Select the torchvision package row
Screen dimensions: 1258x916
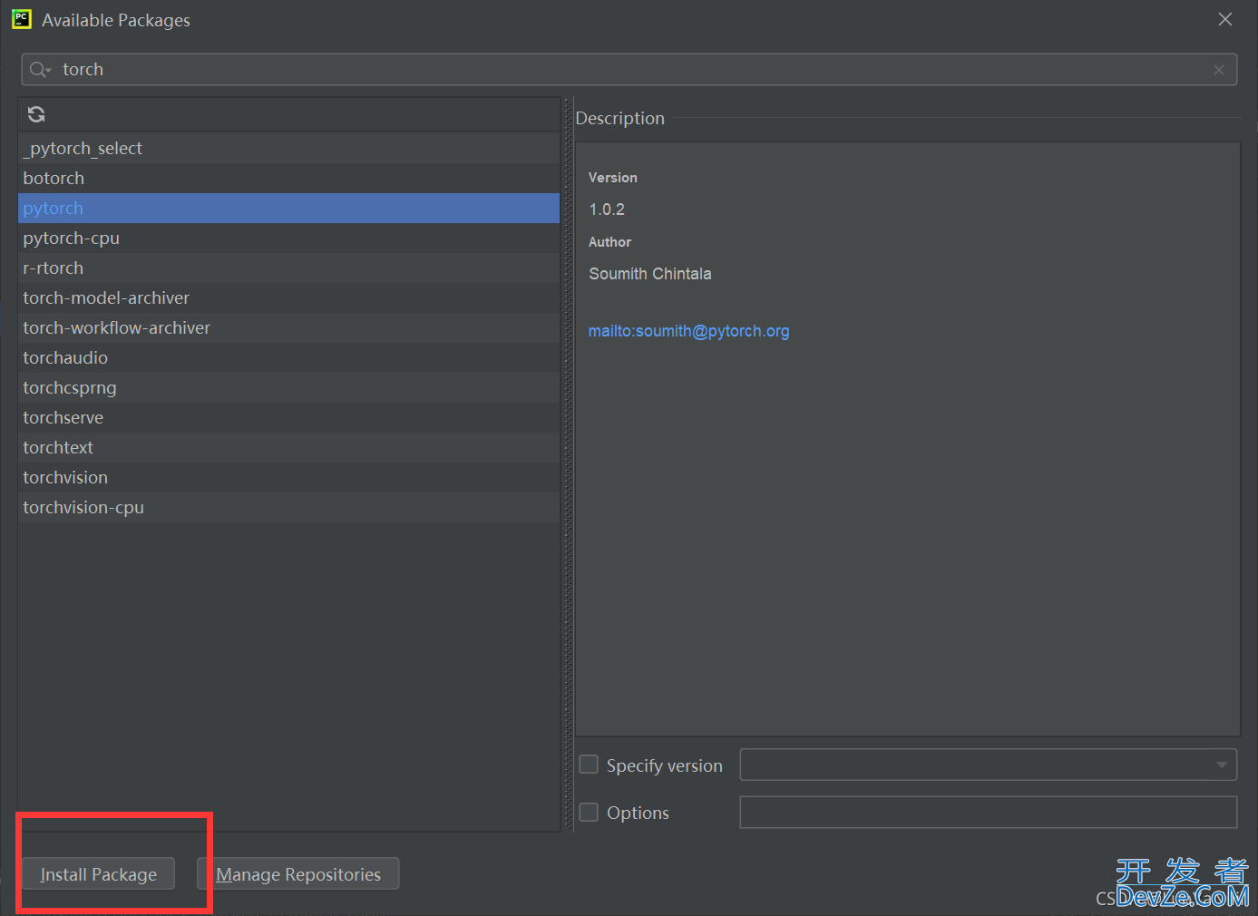click(x=288, y=477)
